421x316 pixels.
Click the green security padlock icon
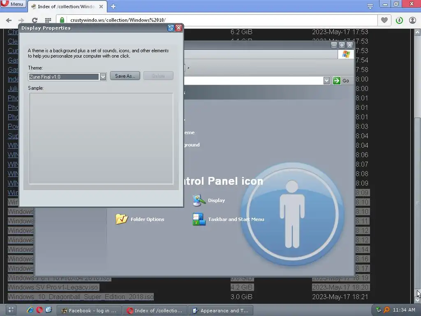click(62, 20)
